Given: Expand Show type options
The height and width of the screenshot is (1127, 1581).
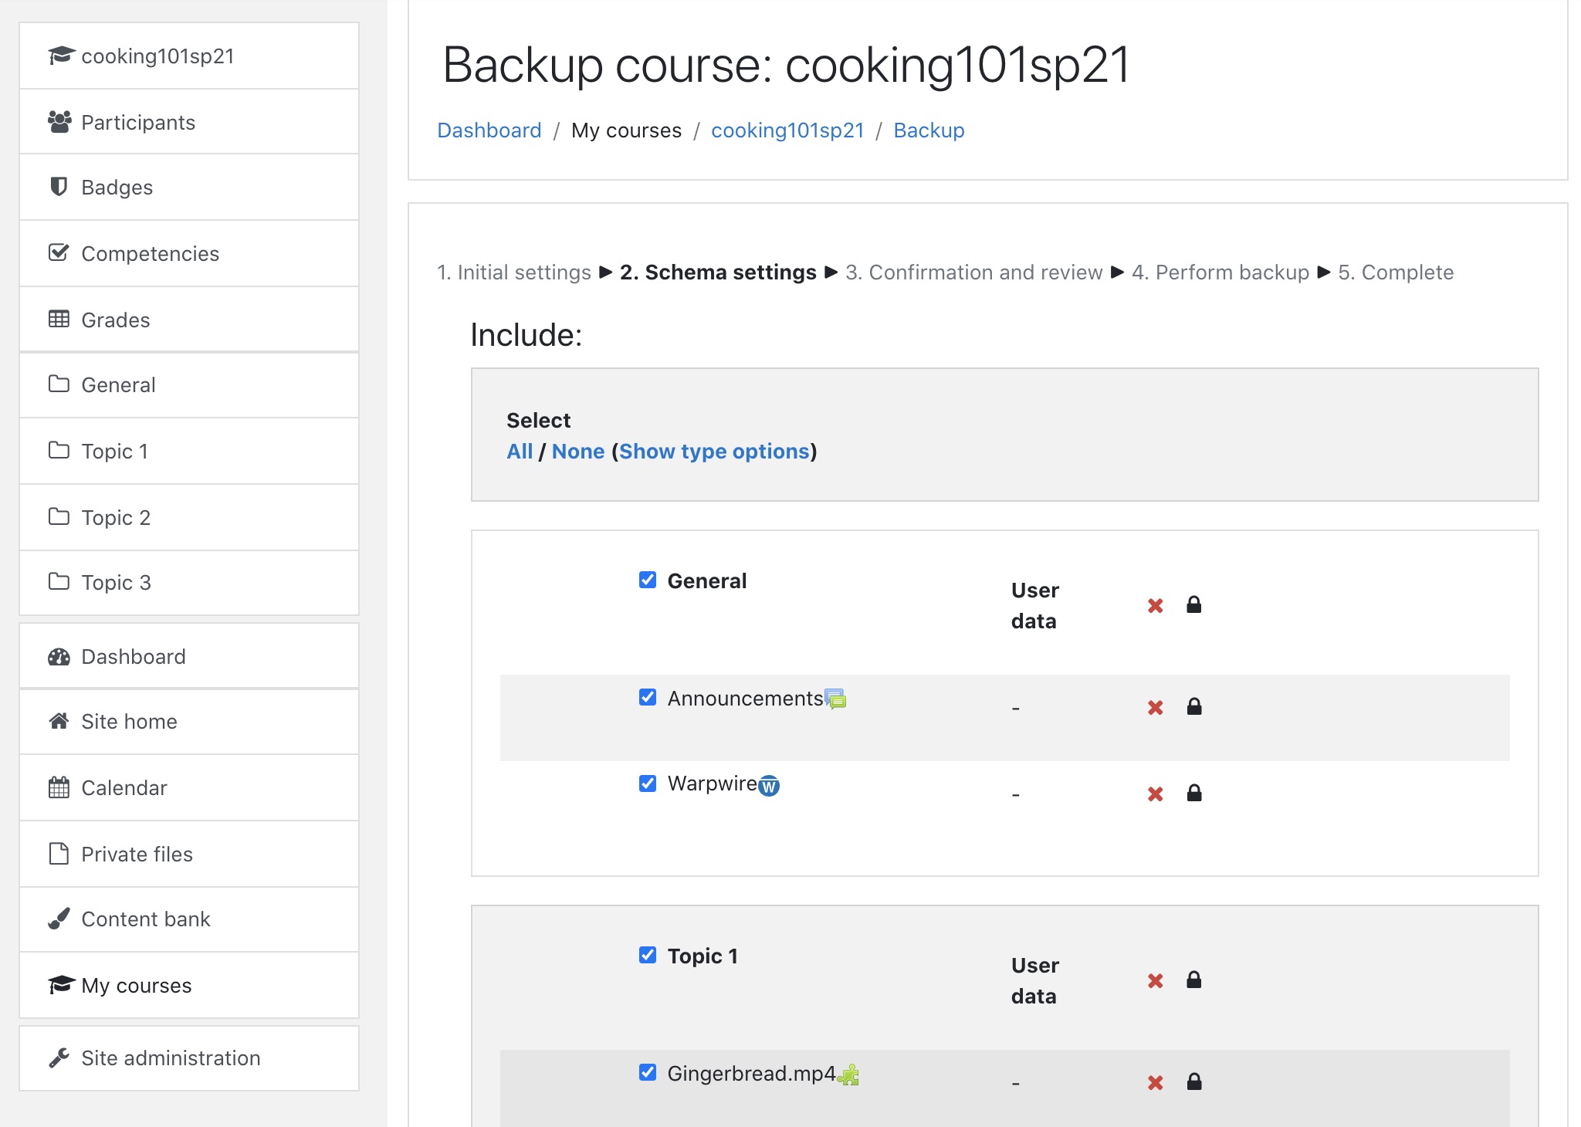Looking at the screenshot, I should 714,452.
